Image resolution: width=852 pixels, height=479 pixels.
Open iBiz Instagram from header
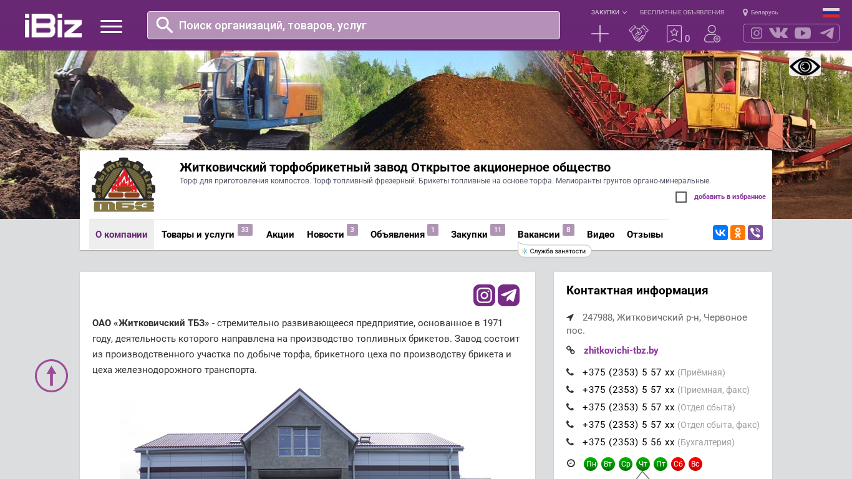[757, 33]
